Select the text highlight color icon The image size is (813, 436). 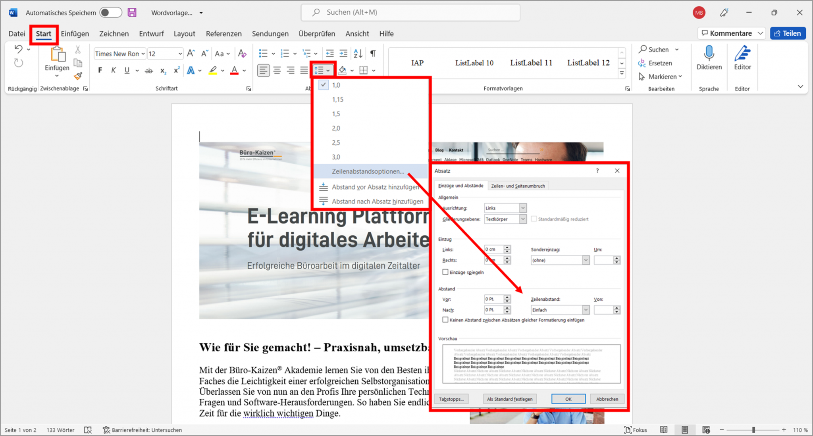pyautogui.click(x=213, y=70)
